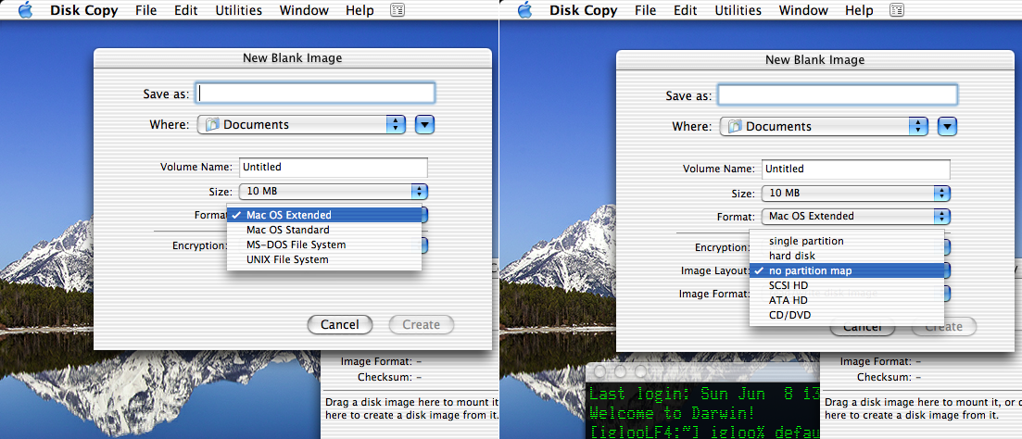Click 'Checksum: –' text in left screenshot

389,376
